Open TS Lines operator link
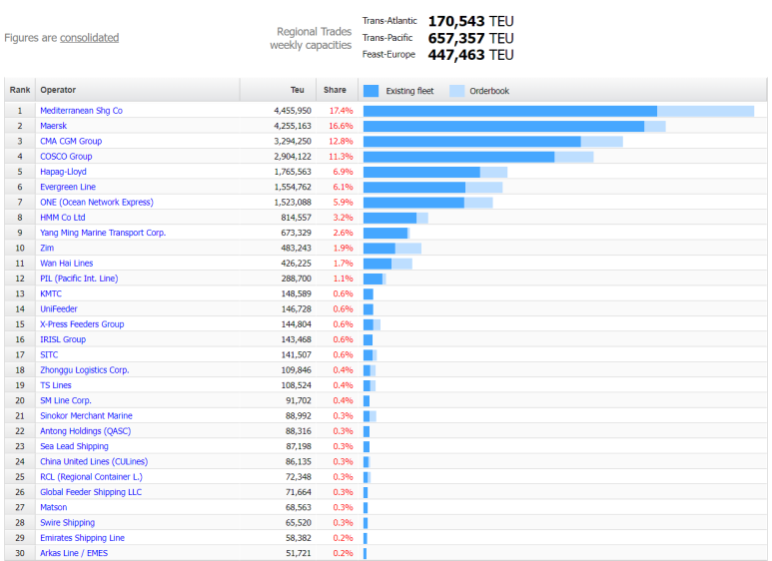 click(x=56, y=385)
